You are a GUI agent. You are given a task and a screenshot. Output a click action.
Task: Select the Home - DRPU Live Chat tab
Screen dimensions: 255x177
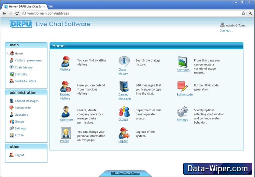click(24, 7)
